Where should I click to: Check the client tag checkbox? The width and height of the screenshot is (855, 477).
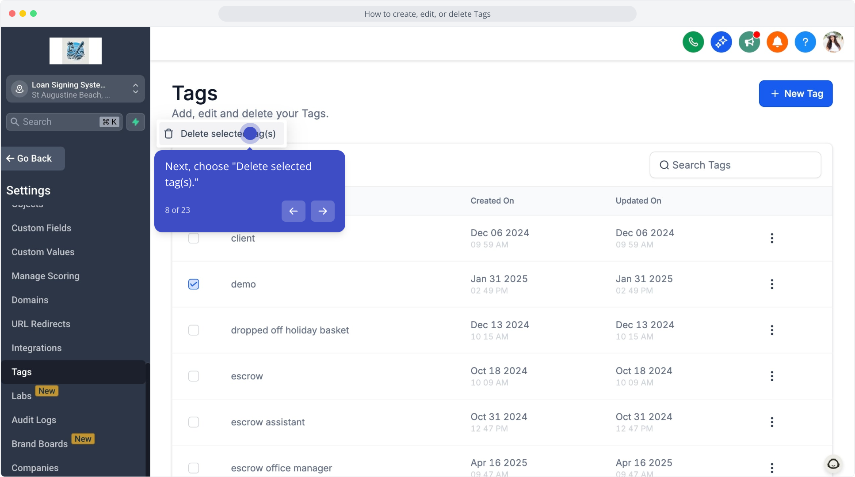click(194, 238)
